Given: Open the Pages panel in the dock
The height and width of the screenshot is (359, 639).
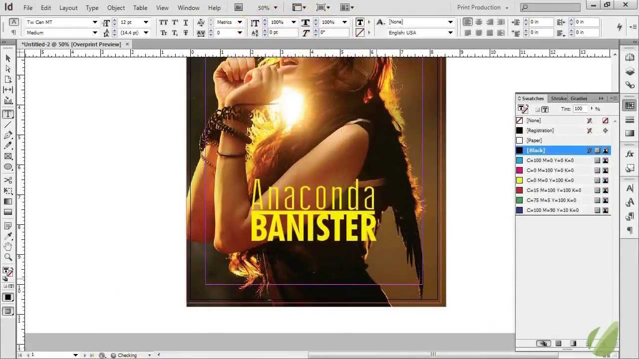Looking at the screenshot, I should (x=630, y=58).
